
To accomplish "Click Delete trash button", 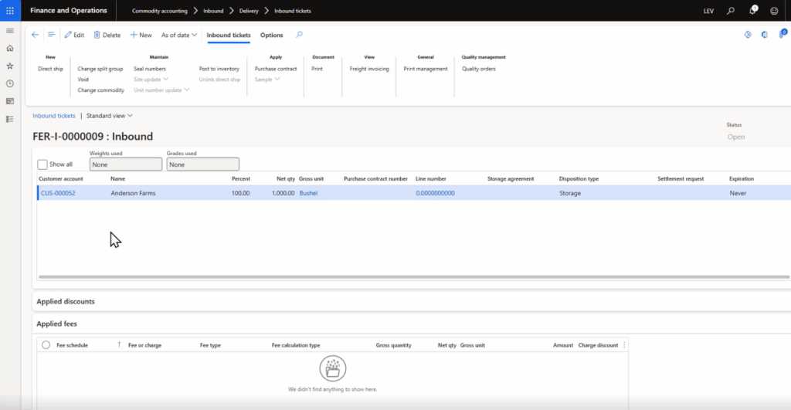I will point(107,35).
